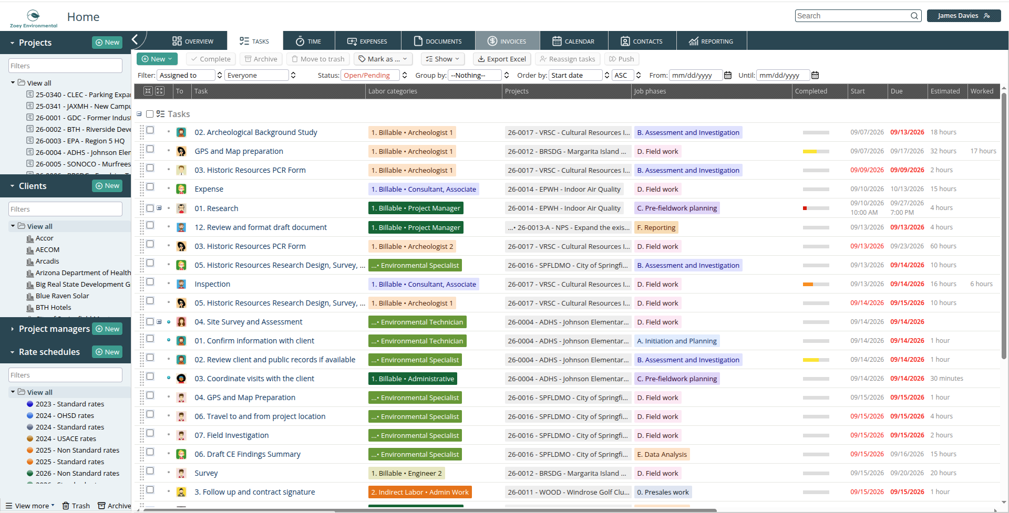Check the box for Expense task
Screen dimensions: 1009x513
[x=150, y=187]
